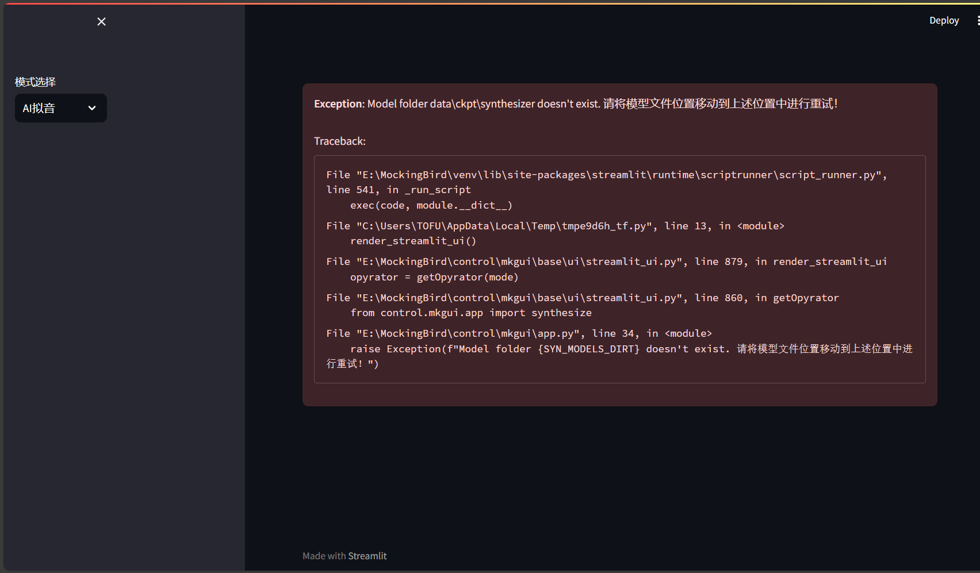The width and height of the screenshot is (980, 573).
Task: Close the sidebar with the X icon
Action: pos(101,21)
